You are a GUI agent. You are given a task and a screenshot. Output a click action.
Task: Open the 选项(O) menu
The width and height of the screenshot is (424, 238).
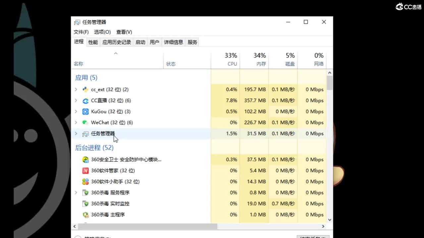[102, 32]
